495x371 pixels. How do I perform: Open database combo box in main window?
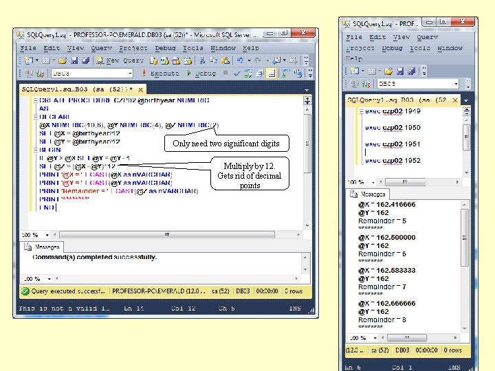[92, 74]
